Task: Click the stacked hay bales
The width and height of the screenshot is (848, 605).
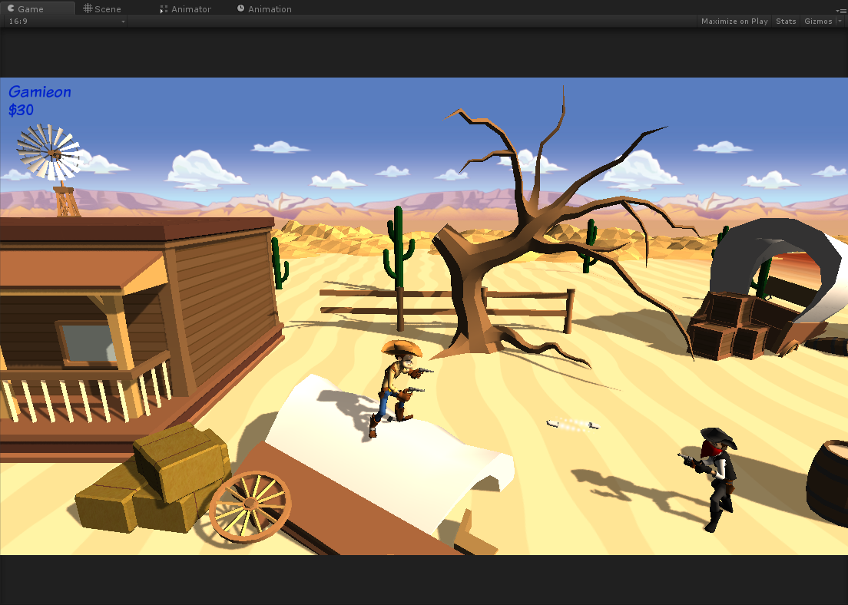Action: [154, 480]
